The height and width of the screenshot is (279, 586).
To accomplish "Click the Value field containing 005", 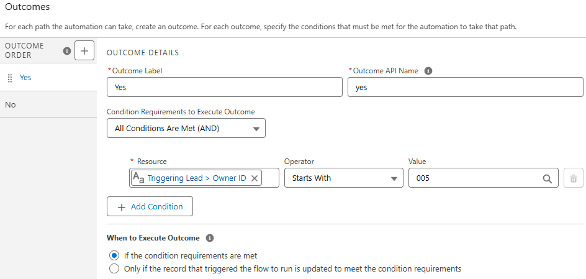I will tap(472, 178).
